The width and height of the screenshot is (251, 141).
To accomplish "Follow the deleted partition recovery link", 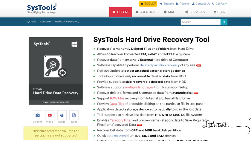I will 160,65.
